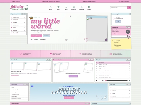Screen dimensions: 141x105
Task: Click the blue icon on Felicity banner
Action: (x=32, y=86)
